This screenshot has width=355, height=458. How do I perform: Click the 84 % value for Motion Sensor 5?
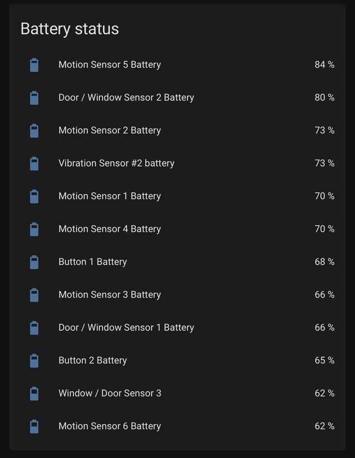pyautogui.click(x=324, y=64)
